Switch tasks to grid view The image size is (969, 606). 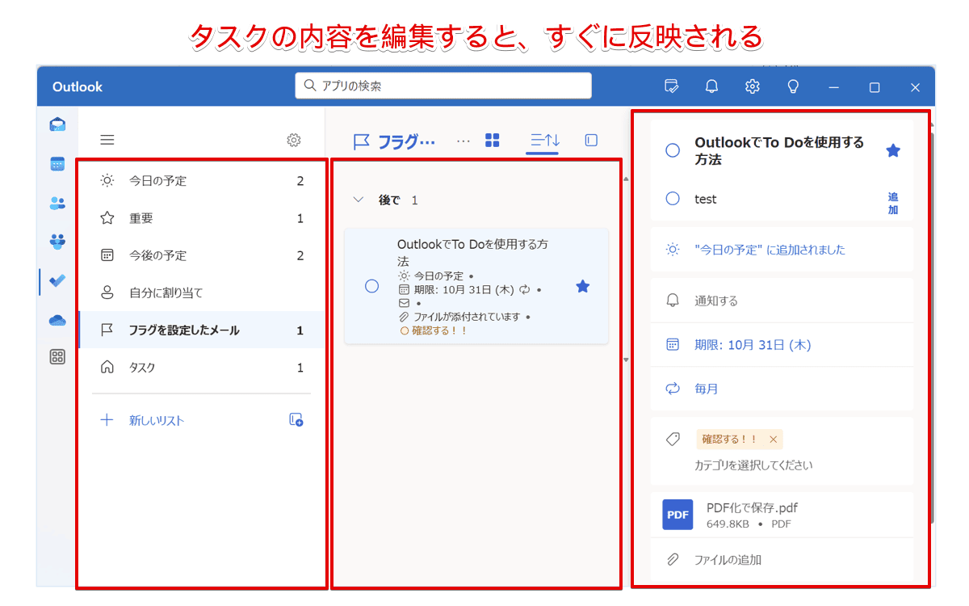click(x=493, y=139)
